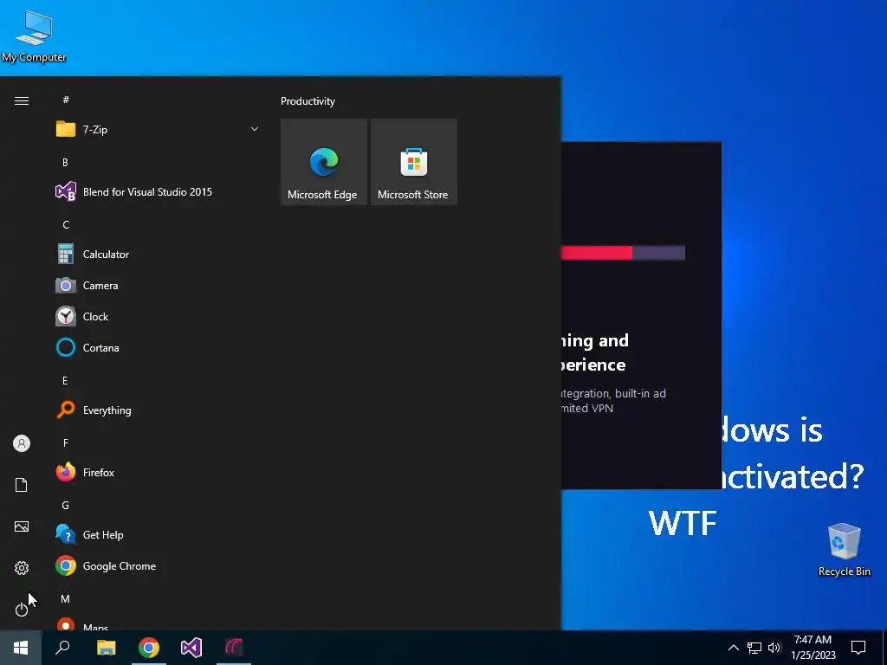Open Cortana from the app list

(158, 348)
